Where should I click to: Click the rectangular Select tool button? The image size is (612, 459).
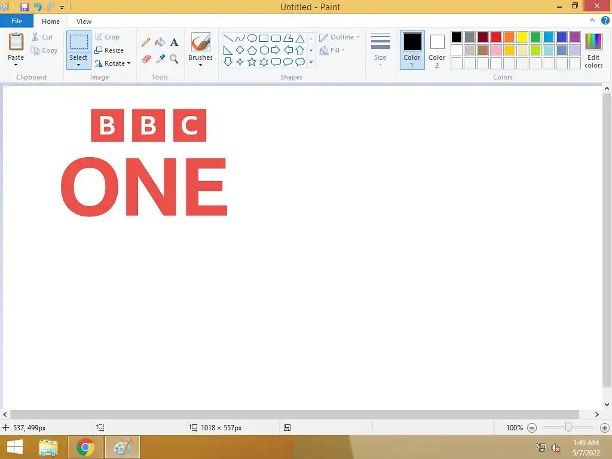78,42
